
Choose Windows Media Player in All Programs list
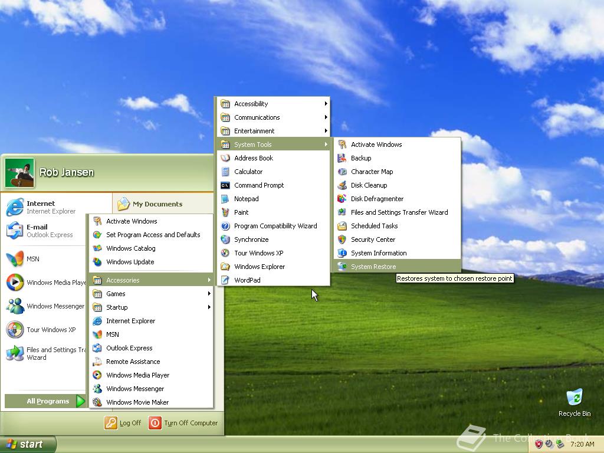(x=151, y=375)
